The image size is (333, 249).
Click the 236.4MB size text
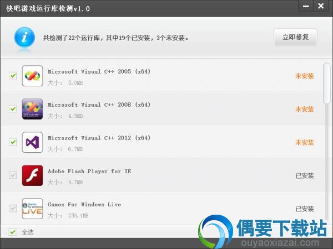[x=78, y=216]
